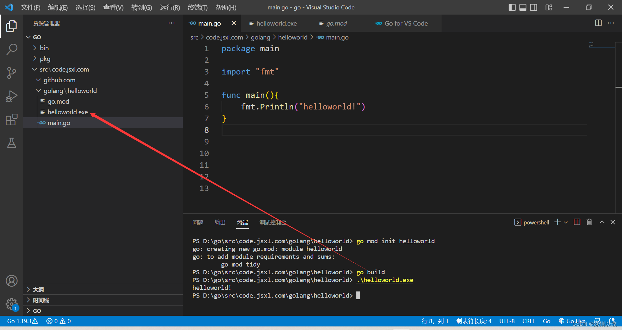Open the 选择(S) menu
This screenshot has width=622, height=330.
(85, 7)
